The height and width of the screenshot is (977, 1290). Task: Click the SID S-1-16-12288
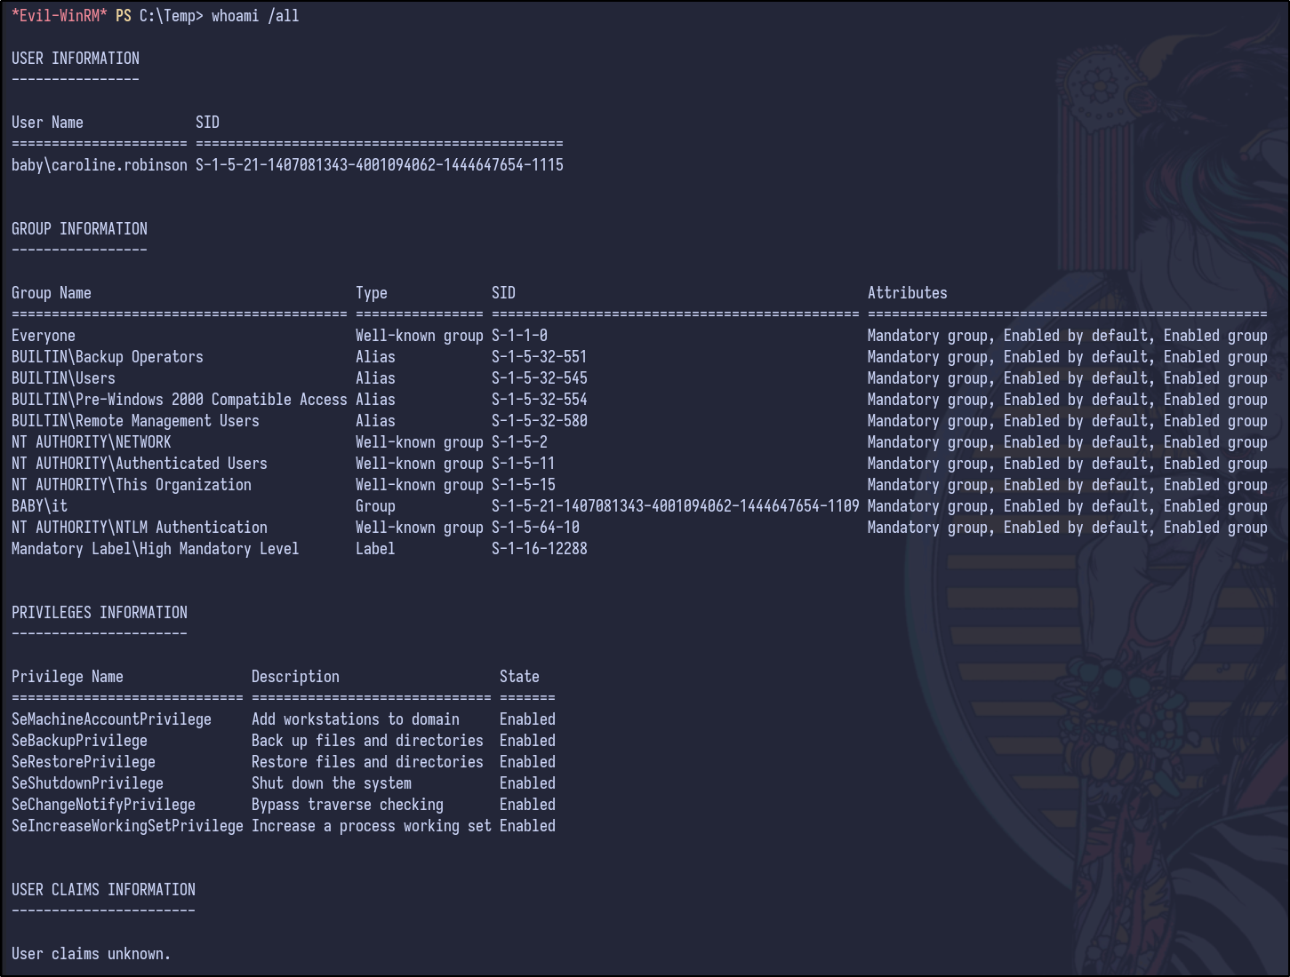(x=539, y=549)
